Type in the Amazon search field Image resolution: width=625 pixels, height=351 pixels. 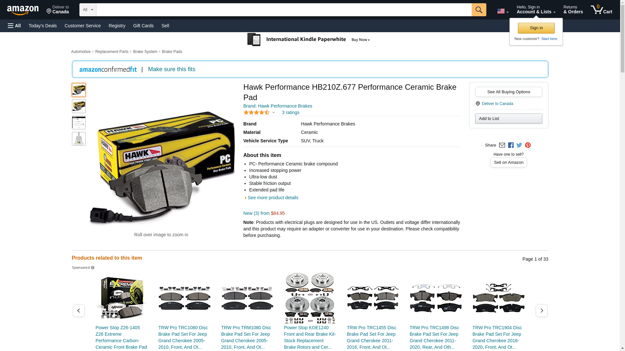click(283, 10)
